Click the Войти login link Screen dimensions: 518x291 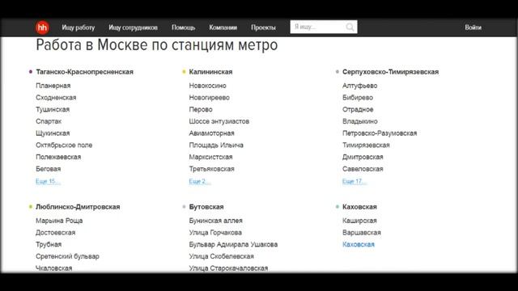[473, 27]
